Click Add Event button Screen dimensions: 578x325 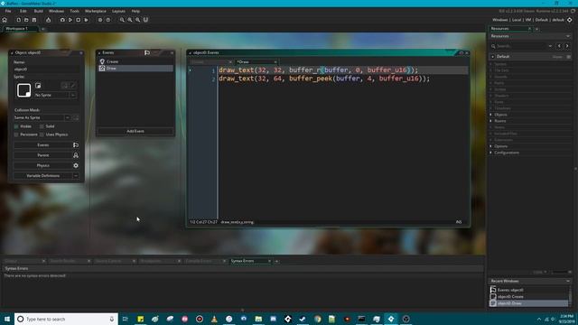(135, 131)
